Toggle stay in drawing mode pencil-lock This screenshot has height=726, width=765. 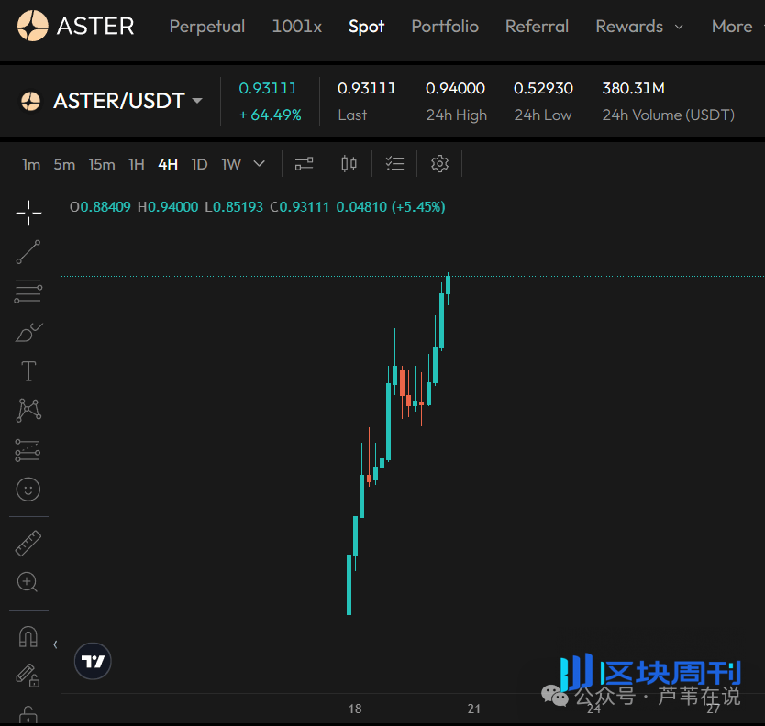(x=28, y=676)
